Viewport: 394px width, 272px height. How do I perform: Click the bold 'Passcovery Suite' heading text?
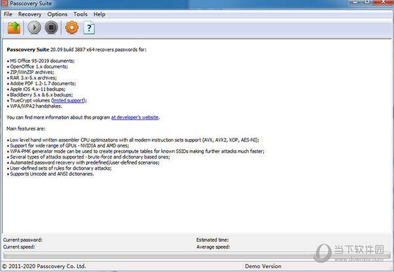tap(28, 50)
